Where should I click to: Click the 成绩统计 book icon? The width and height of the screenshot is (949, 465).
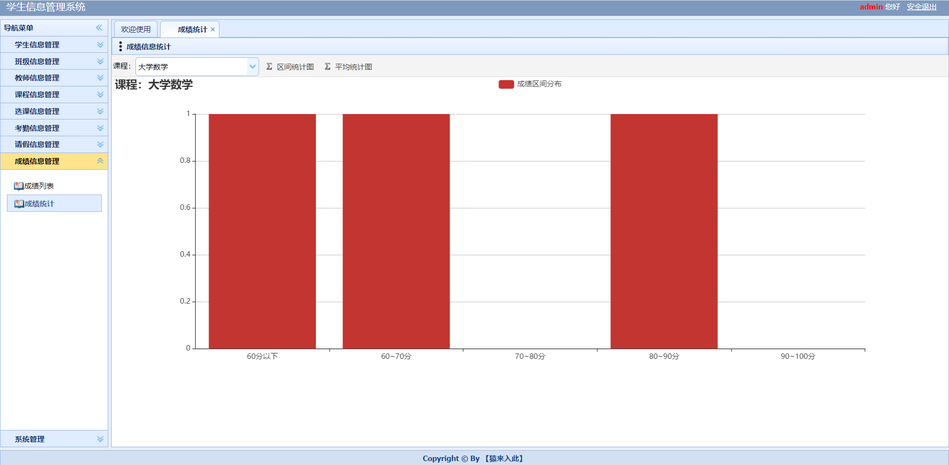coord(19,204)
